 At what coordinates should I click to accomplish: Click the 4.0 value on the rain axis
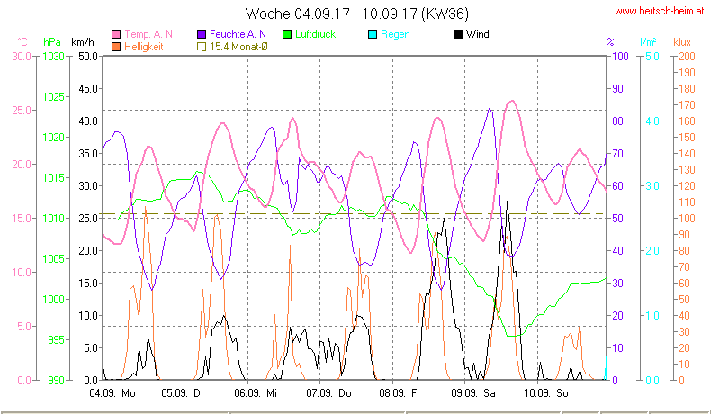(652, 121)
